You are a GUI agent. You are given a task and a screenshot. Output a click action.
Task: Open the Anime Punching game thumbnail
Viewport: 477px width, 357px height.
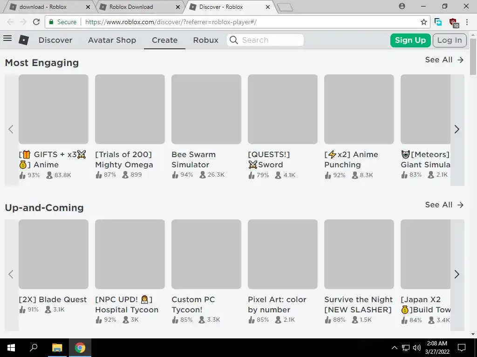coord(359,109)
